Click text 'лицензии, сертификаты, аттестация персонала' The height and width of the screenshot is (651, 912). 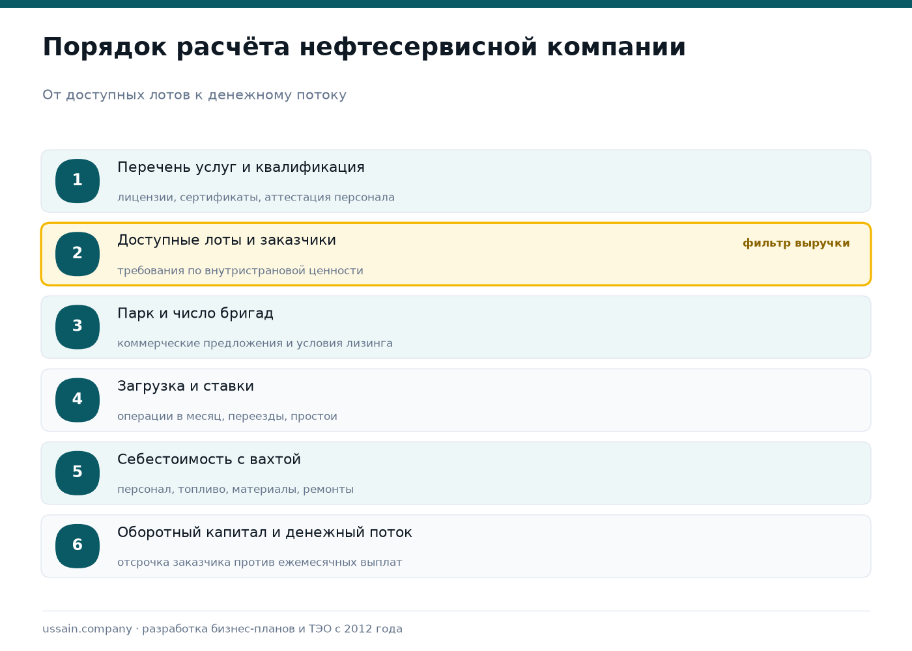(256, 197)
